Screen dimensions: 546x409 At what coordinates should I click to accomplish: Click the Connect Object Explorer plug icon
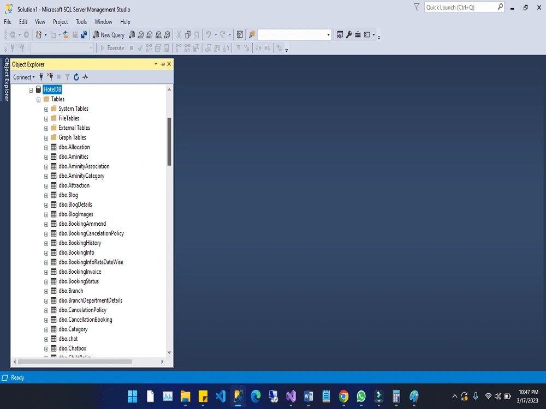[41, 77]
